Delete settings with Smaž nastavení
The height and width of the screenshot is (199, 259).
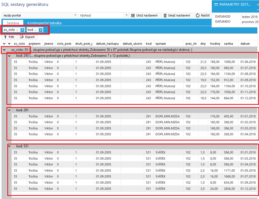point(177,16)
